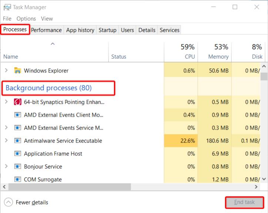The height and width of the screenshot is (213, 268).
Task: Expand the Windows Explorer process
Action: click(x=6, y=70)
